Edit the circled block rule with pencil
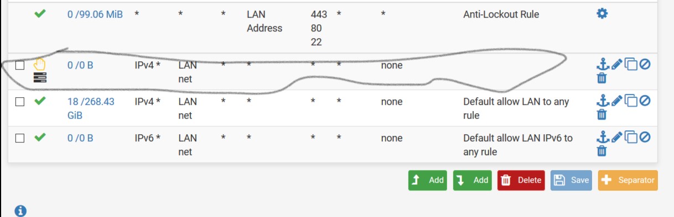Image resolution: width=674 pixels, height=217 pixels. pyautogui.click(x=617, y=65)
